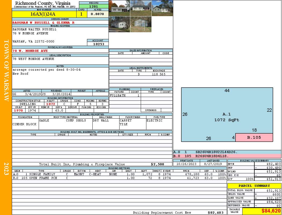
Task: Select the PARCEL SUMMARY heading
Action: [254, 186]
